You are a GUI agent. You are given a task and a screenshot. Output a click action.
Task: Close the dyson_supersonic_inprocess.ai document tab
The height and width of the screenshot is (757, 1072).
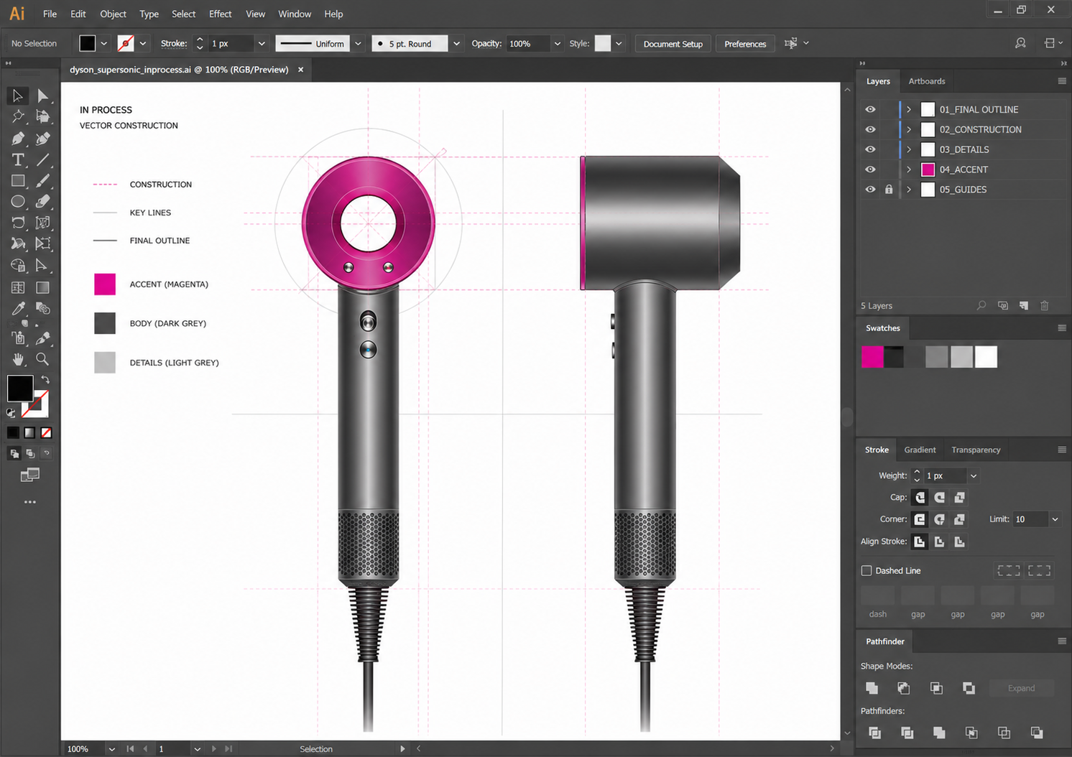[x=300, y=70]
